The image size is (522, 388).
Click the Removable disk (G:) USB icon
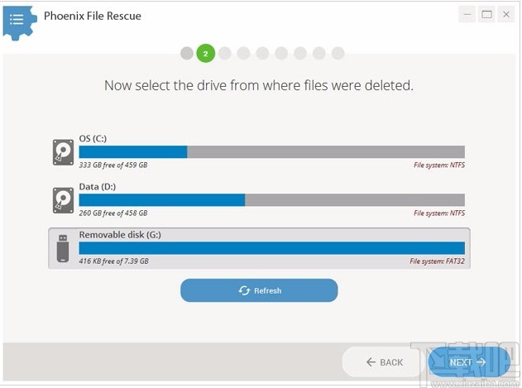click(x=63, y=248)
